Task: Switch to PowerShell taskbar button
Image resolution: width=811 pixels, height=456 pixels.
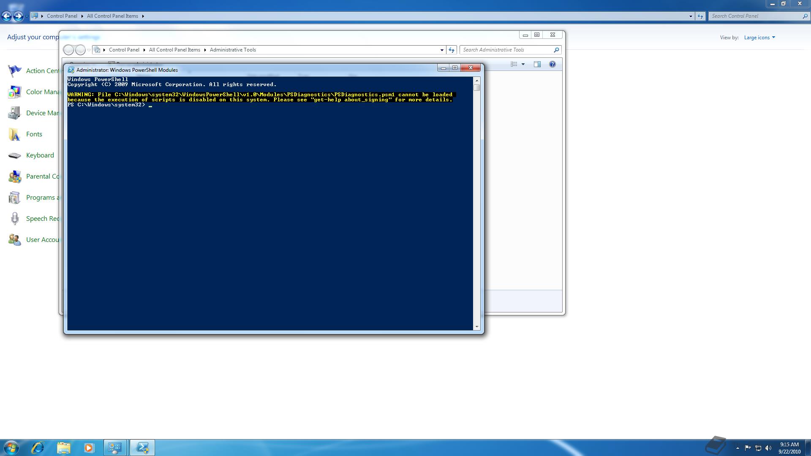Action: pos(142,448)
